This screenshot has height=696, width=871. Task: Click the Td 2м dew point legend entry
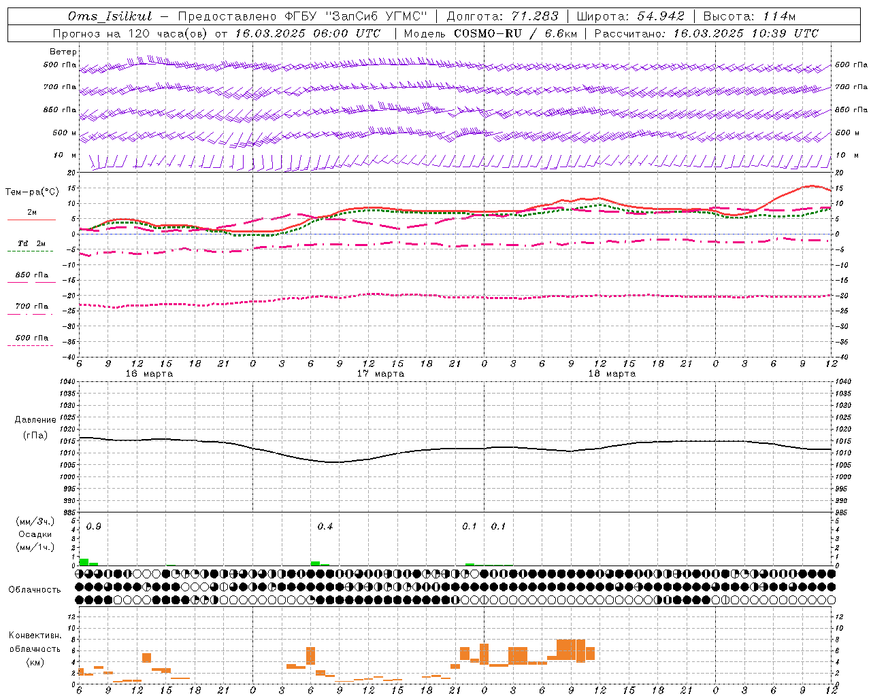[32, 243]
